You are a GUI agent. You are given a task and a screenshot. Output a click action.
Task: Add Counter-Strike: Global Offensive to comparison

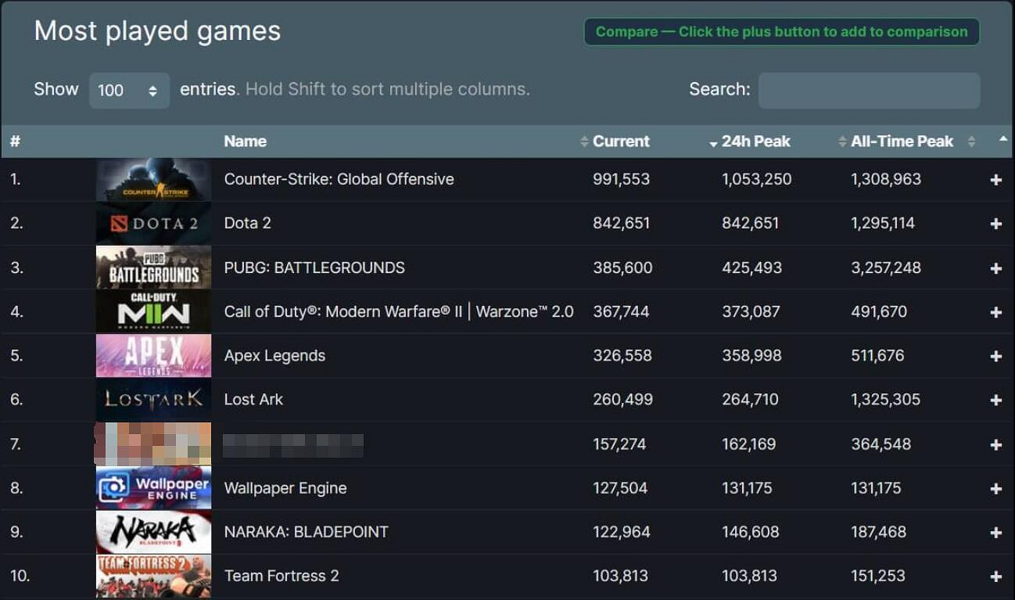coord(995,179)
